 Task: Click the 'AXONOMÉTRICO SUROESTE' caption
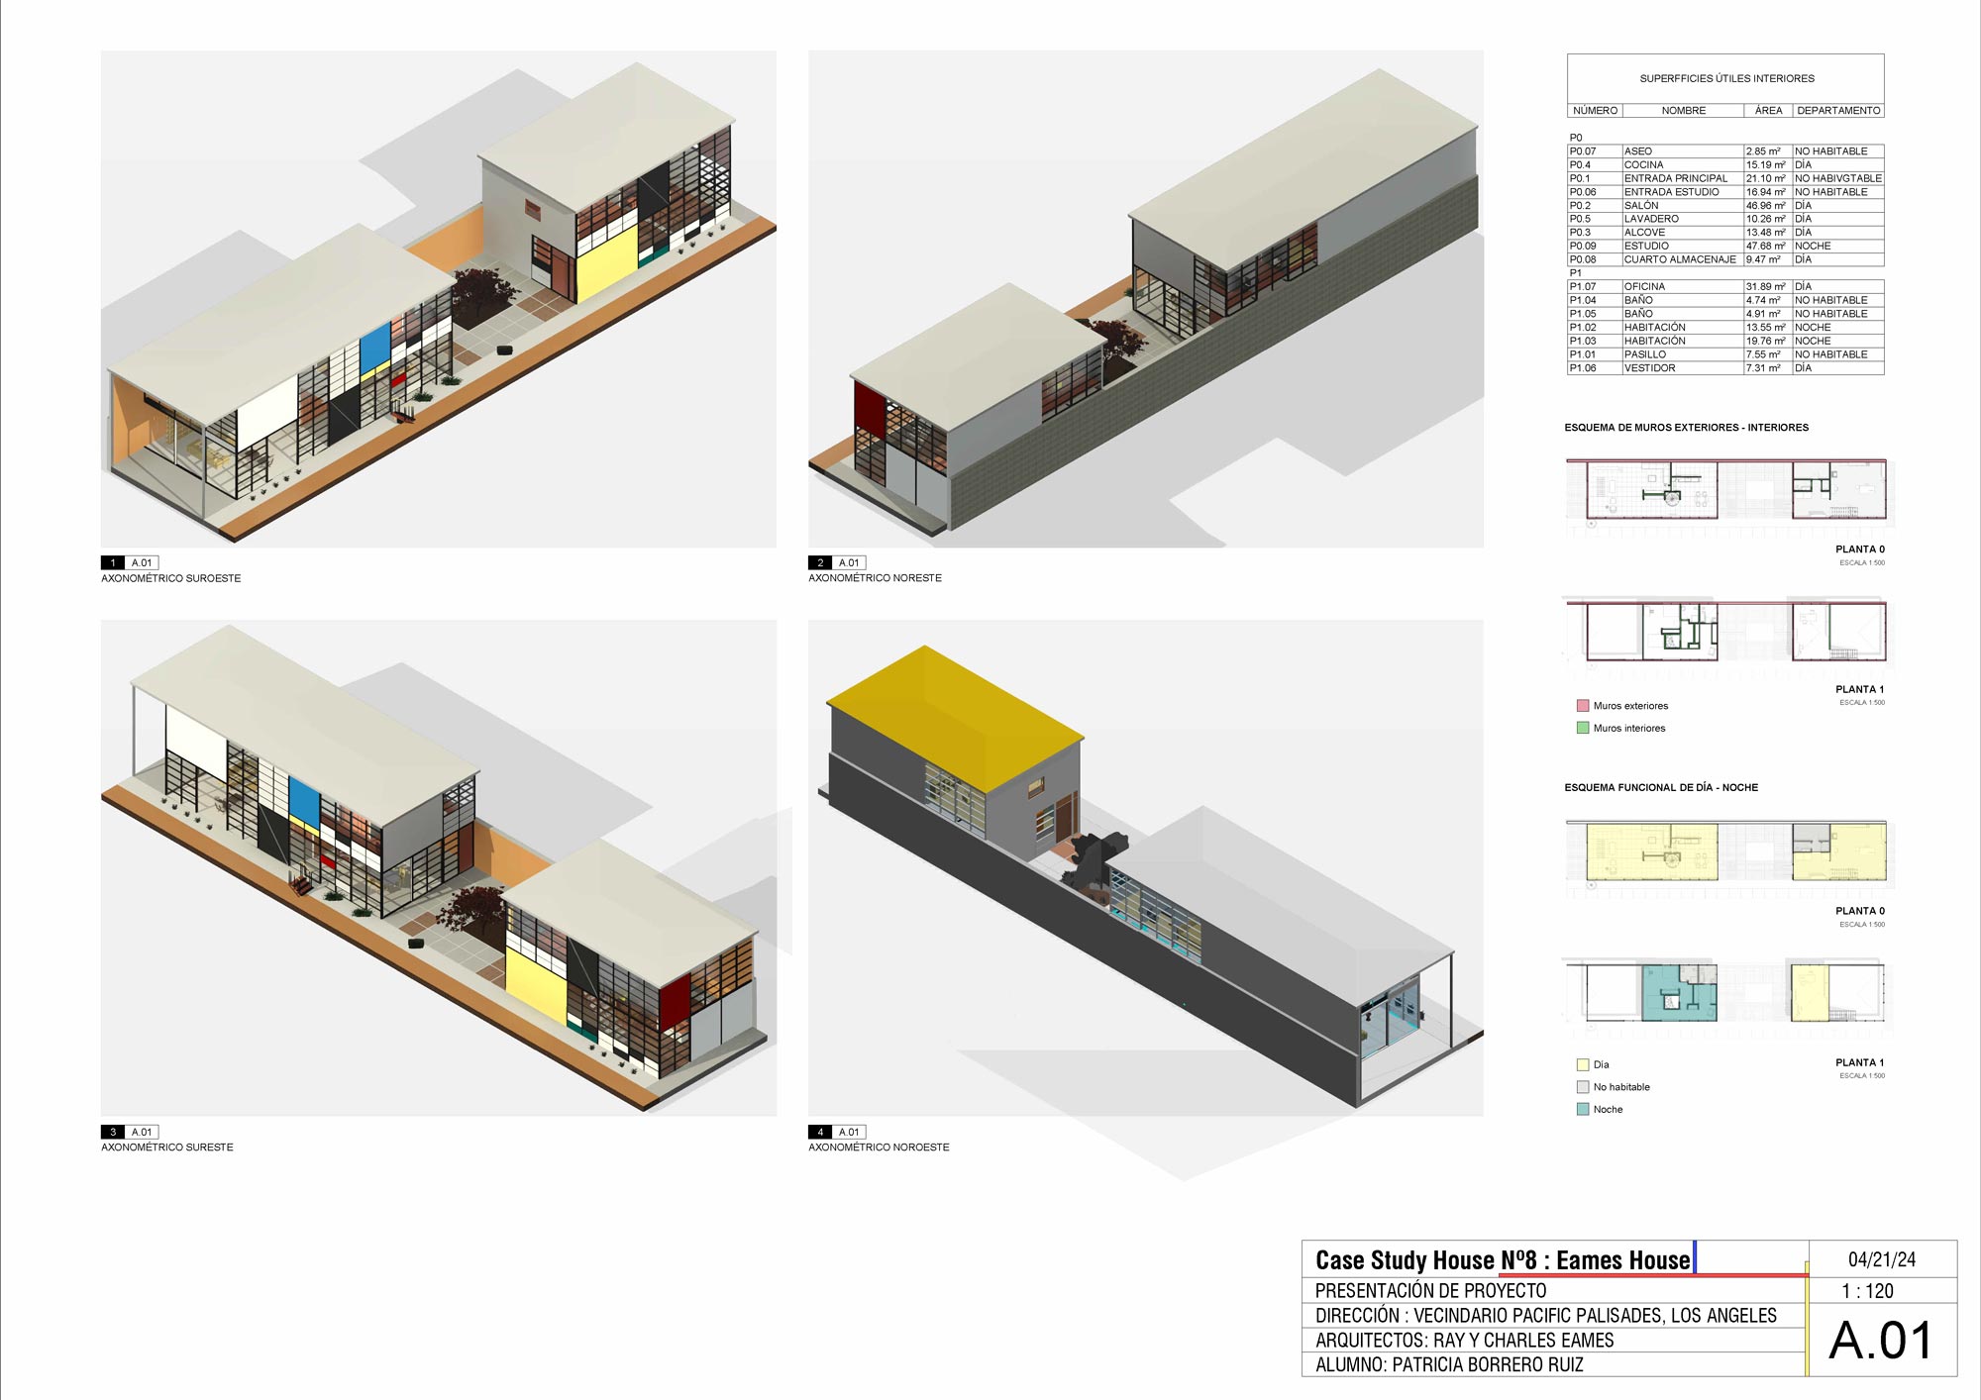click(x=170, y=578)
